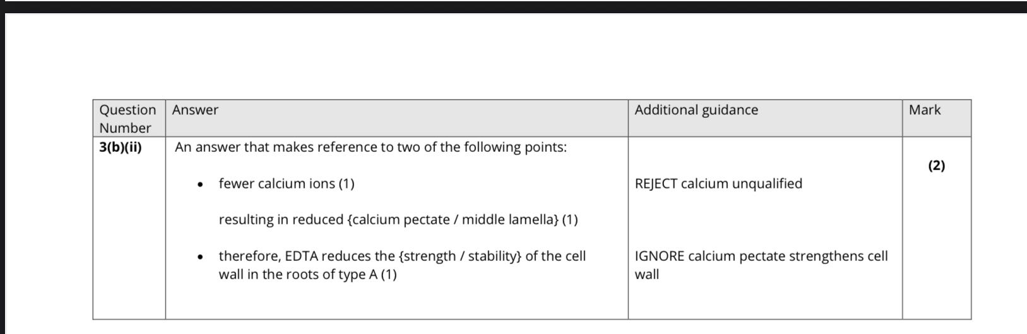Click the 'REJECT calcium unqualified' guidance text

tap(718, 184)
